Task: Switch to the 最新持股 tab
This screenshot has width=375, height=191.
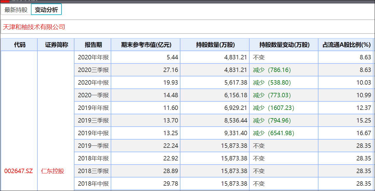Action: click(16, 10)
